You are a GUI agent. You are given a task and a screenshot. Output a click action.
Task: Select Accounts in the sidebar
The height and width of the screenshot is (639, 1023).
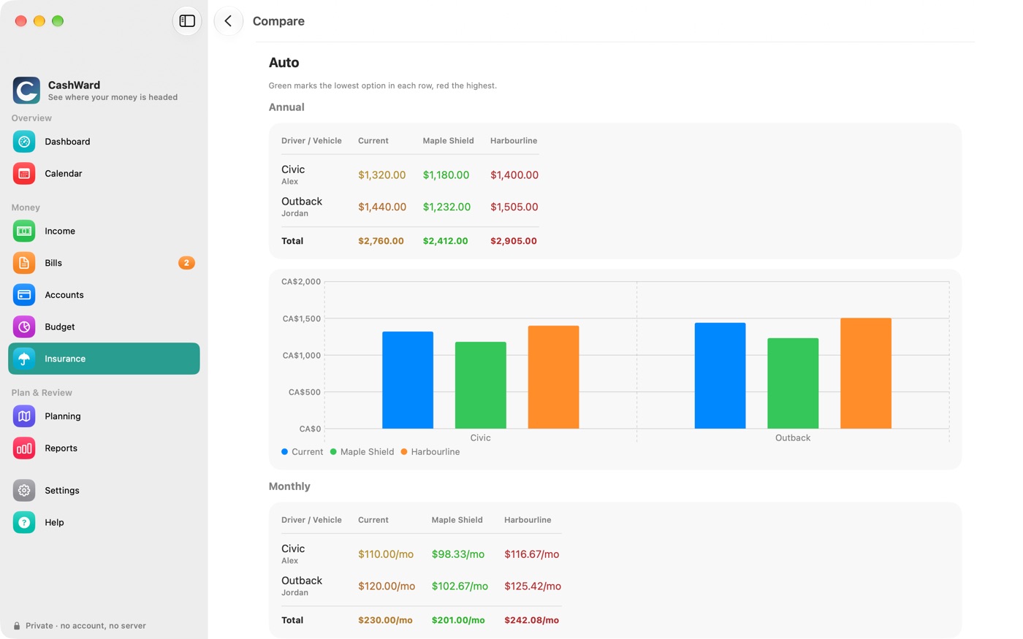pyautogui.click(x=104, y=295)
